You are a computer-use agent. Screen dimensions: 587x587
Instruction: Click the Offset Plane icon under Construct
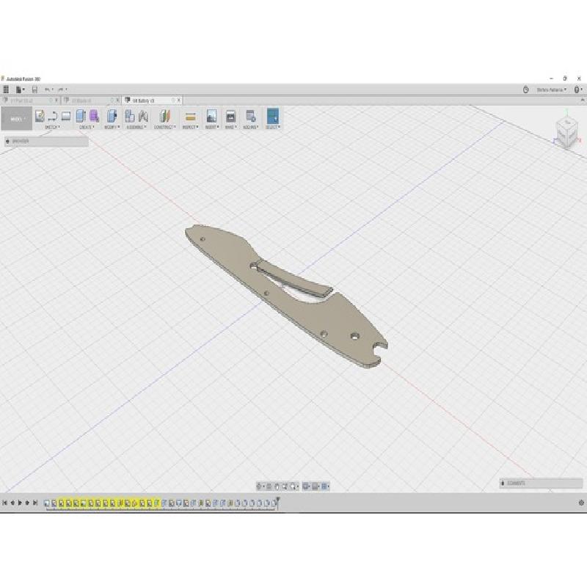[164, 116]
